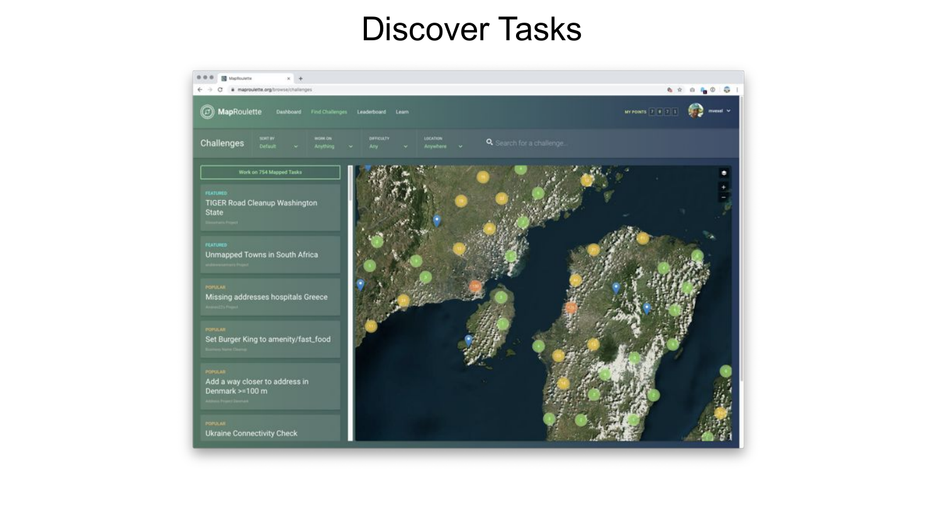Open the Dashboard nav item
The width and height of the screenshot is (944, 531).
pos(289,112)
